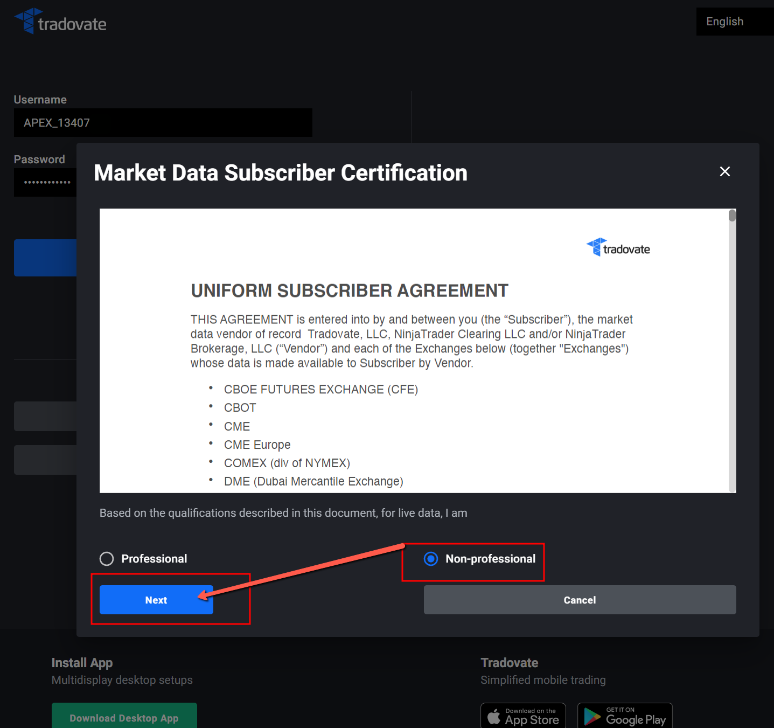Image resolution: width=774 pixels, height=728 pixels.
Task: Open the Get it on Google Play badge
Action: [625, 717]
